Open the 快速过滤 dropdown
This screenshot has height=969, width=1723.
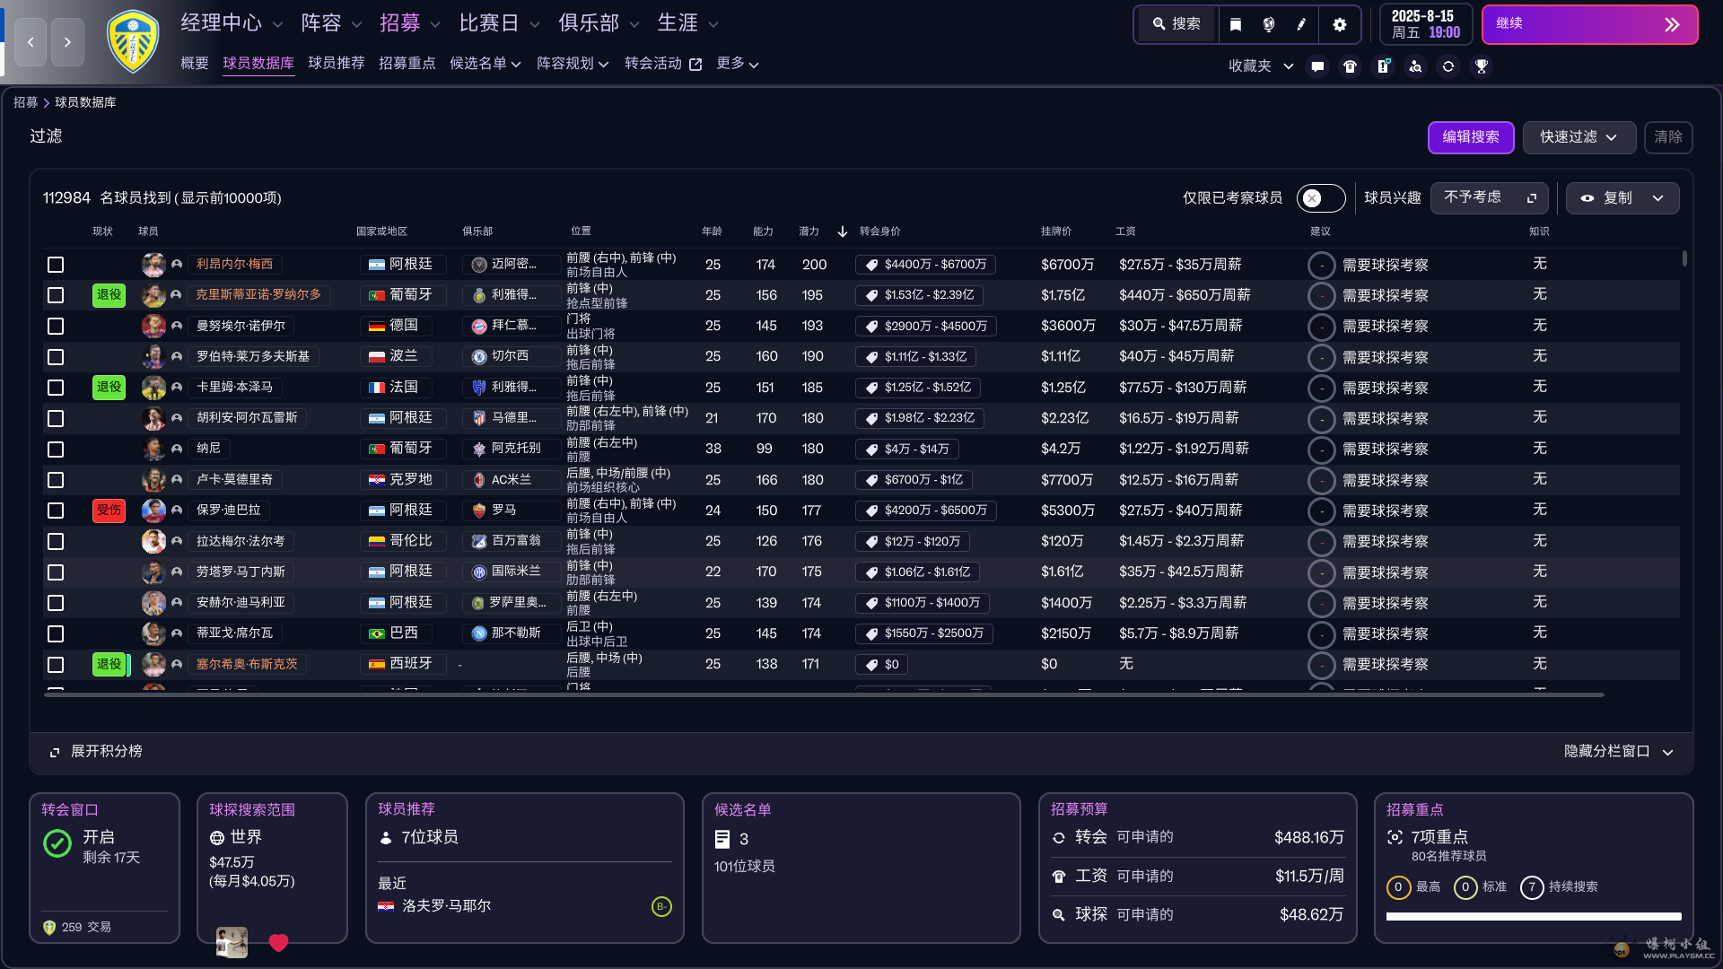click(x=1579, y=137)
